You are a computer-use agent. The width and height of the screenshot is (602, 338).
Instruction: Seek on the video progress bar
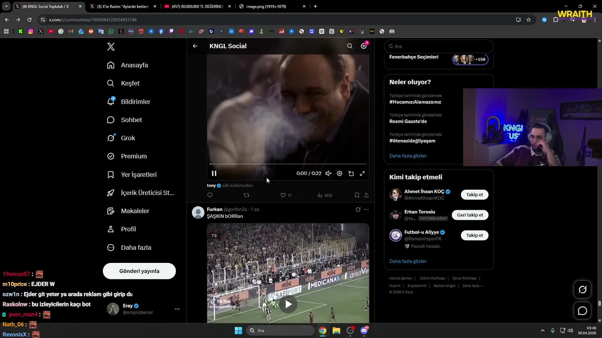(x=288, y=164)
